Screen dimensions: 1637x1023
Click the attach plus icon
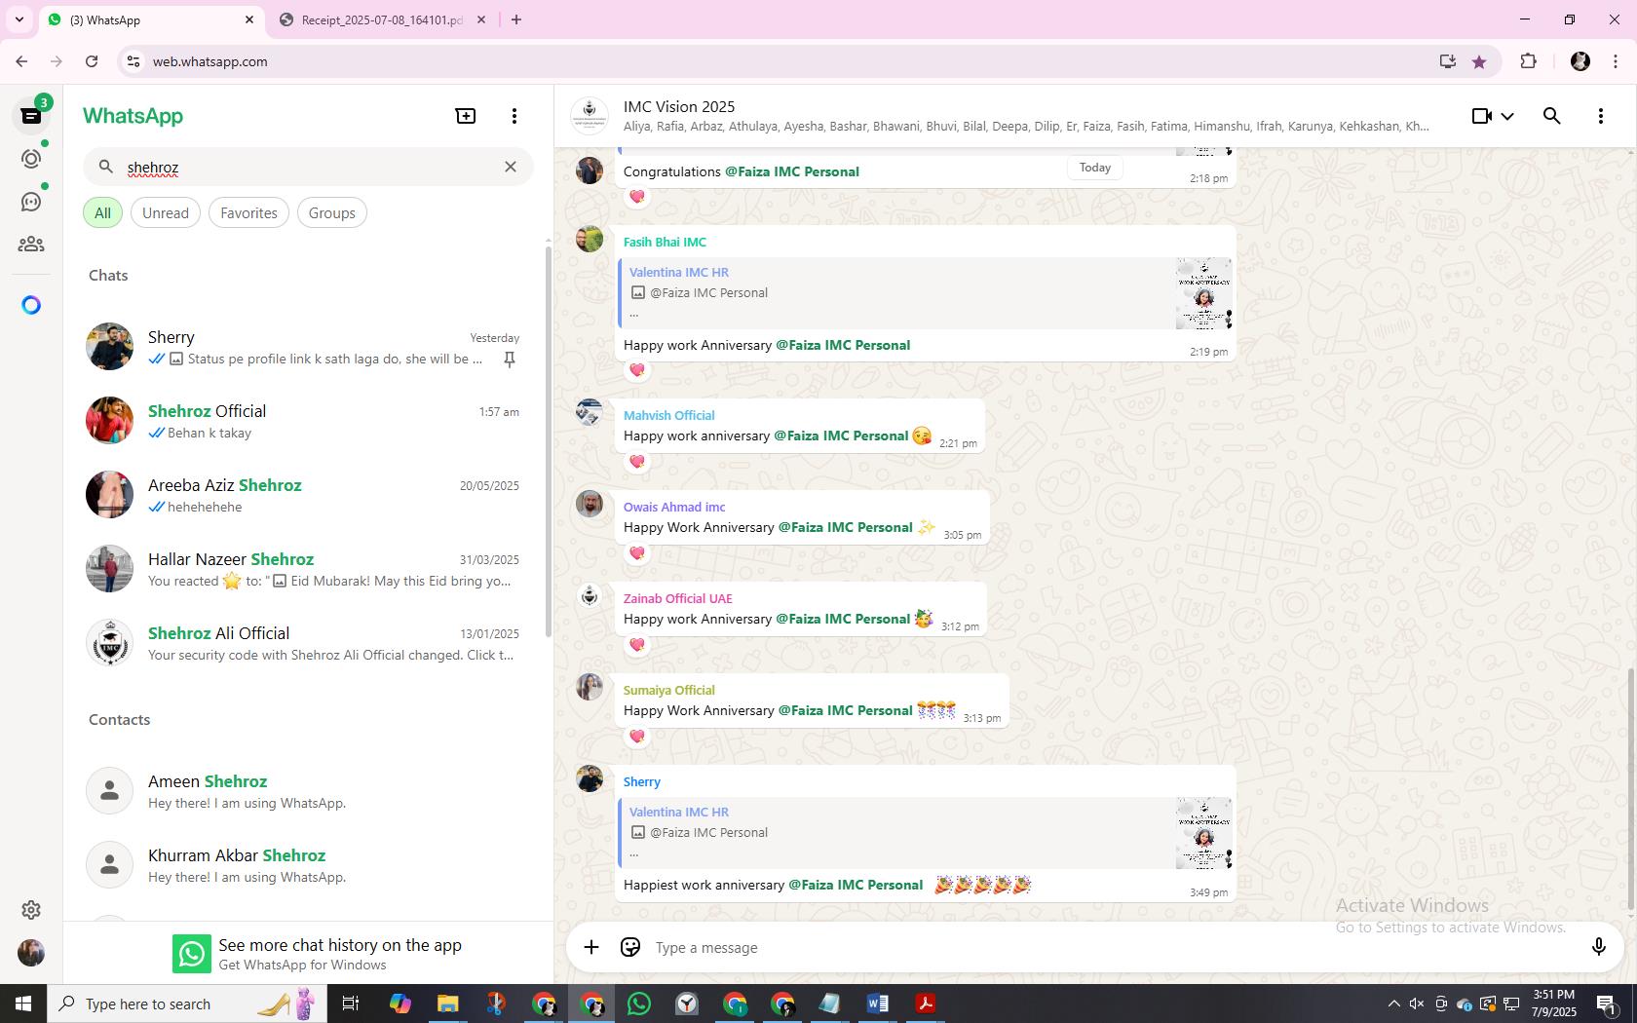coord(591,947)
